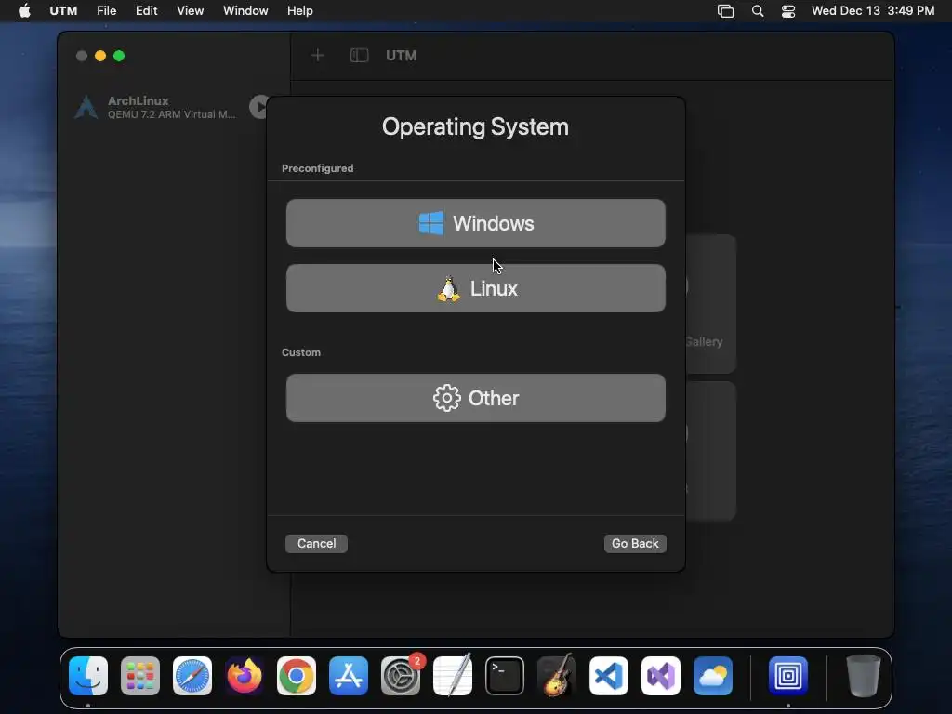Viewport: 952px width, 714px height.
Task: Open the Window menu
Action: point(245,10)
